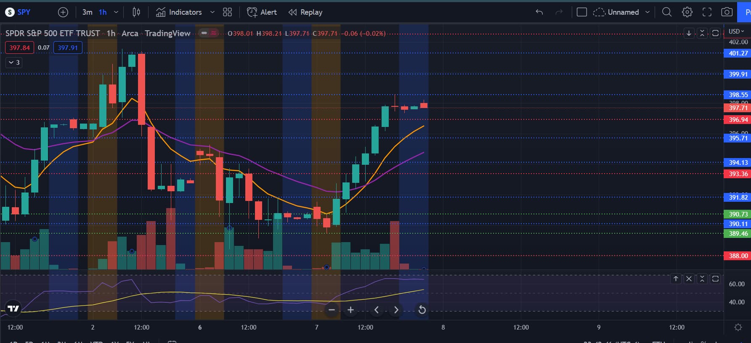This screenshot has width=751, height=343.
Task: Start bar Replay mode
Action: pyautogui.click(x=305, y=12)
